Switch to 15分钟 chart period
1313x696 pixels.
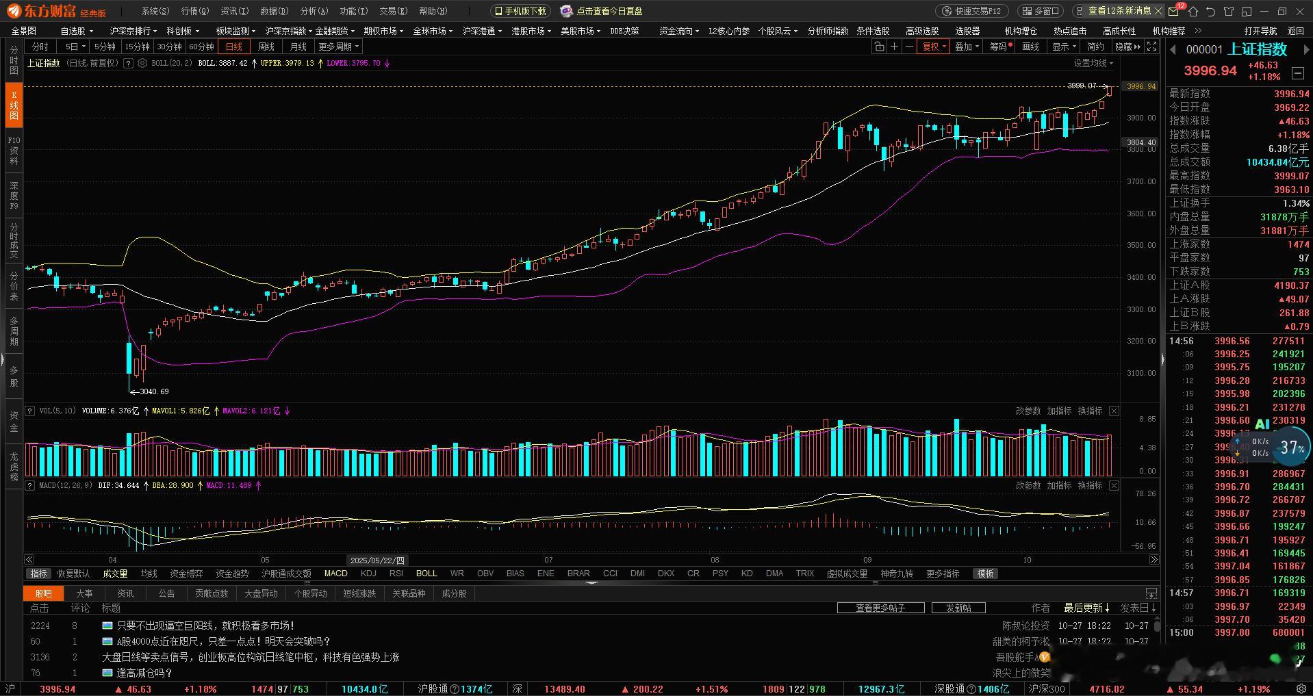coord(137,47)
